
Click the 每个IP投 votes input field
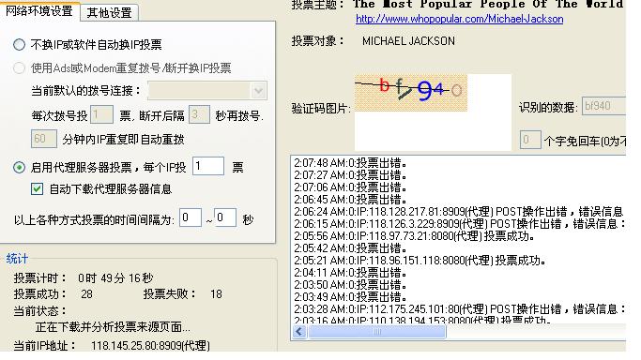click(x=208, y=166)
